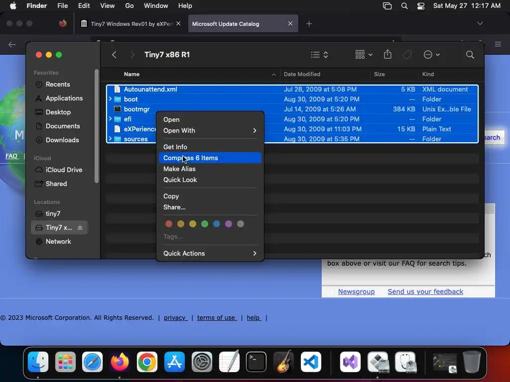The height and width of the screenshot is (382, 510).
Task: Open the Go menu in the menu bar
Action: pos(129,6)
